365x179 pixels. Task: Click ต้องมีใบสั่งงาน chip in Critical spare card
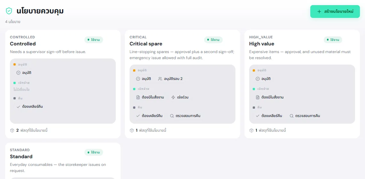pos(150,97)
